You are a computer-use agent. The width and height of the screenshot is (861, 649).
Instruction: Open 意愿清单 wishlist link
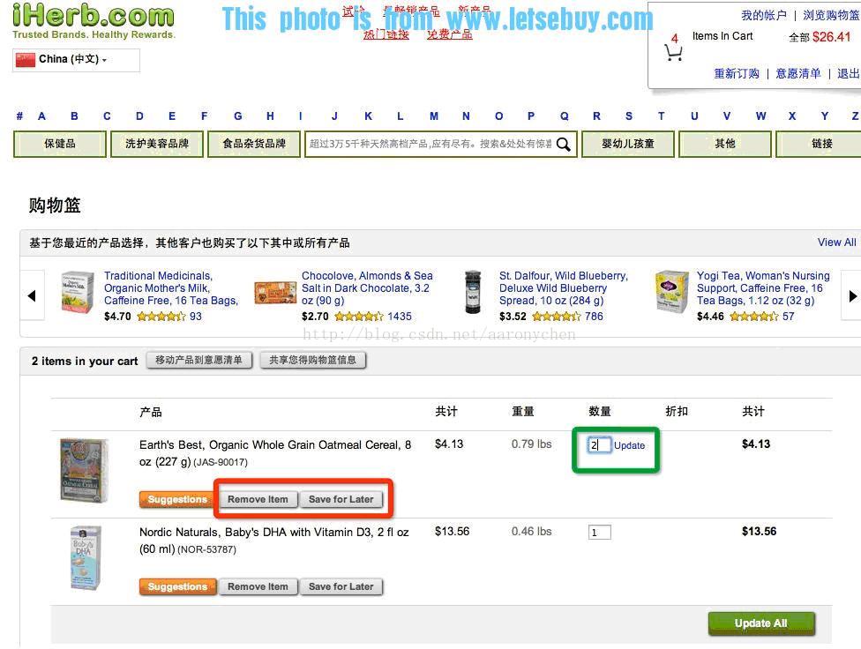pyautogui.click(x=798, y=73)
